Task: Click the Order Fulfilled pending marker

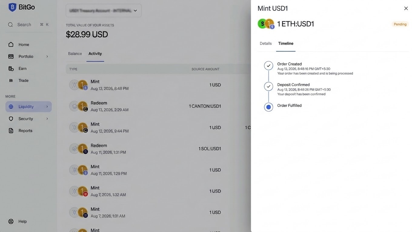Action: 268,107
